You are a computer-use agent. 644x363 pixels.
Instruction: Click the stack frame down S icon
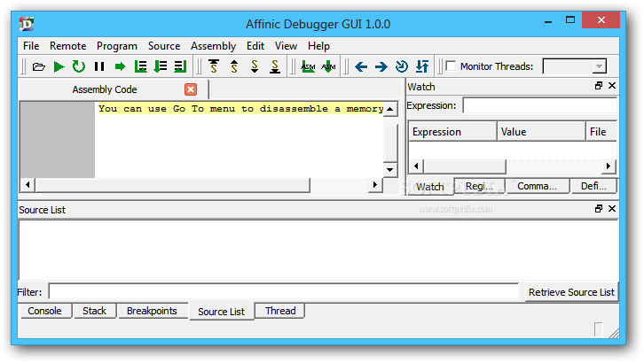click(x=255, y=66)
